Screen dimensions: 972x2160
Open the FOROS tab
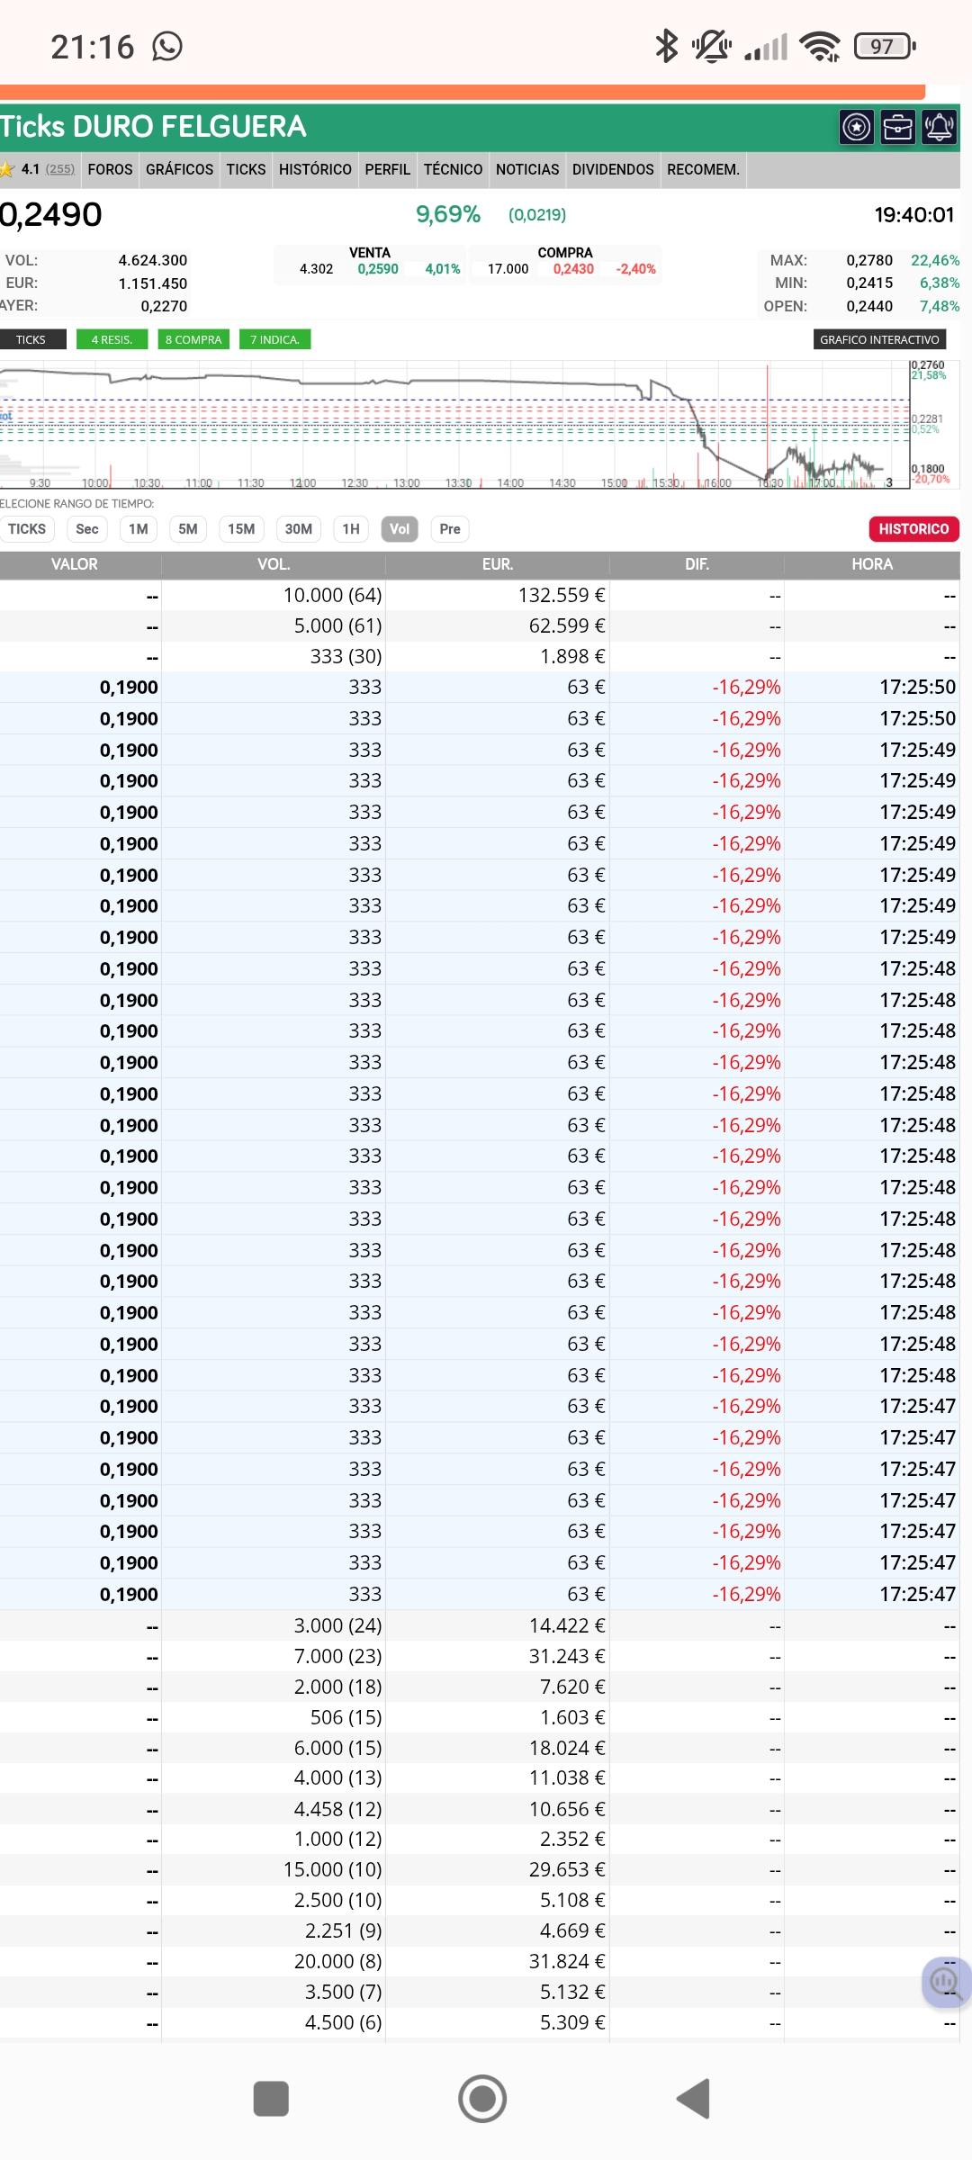[x=110, y=169]
